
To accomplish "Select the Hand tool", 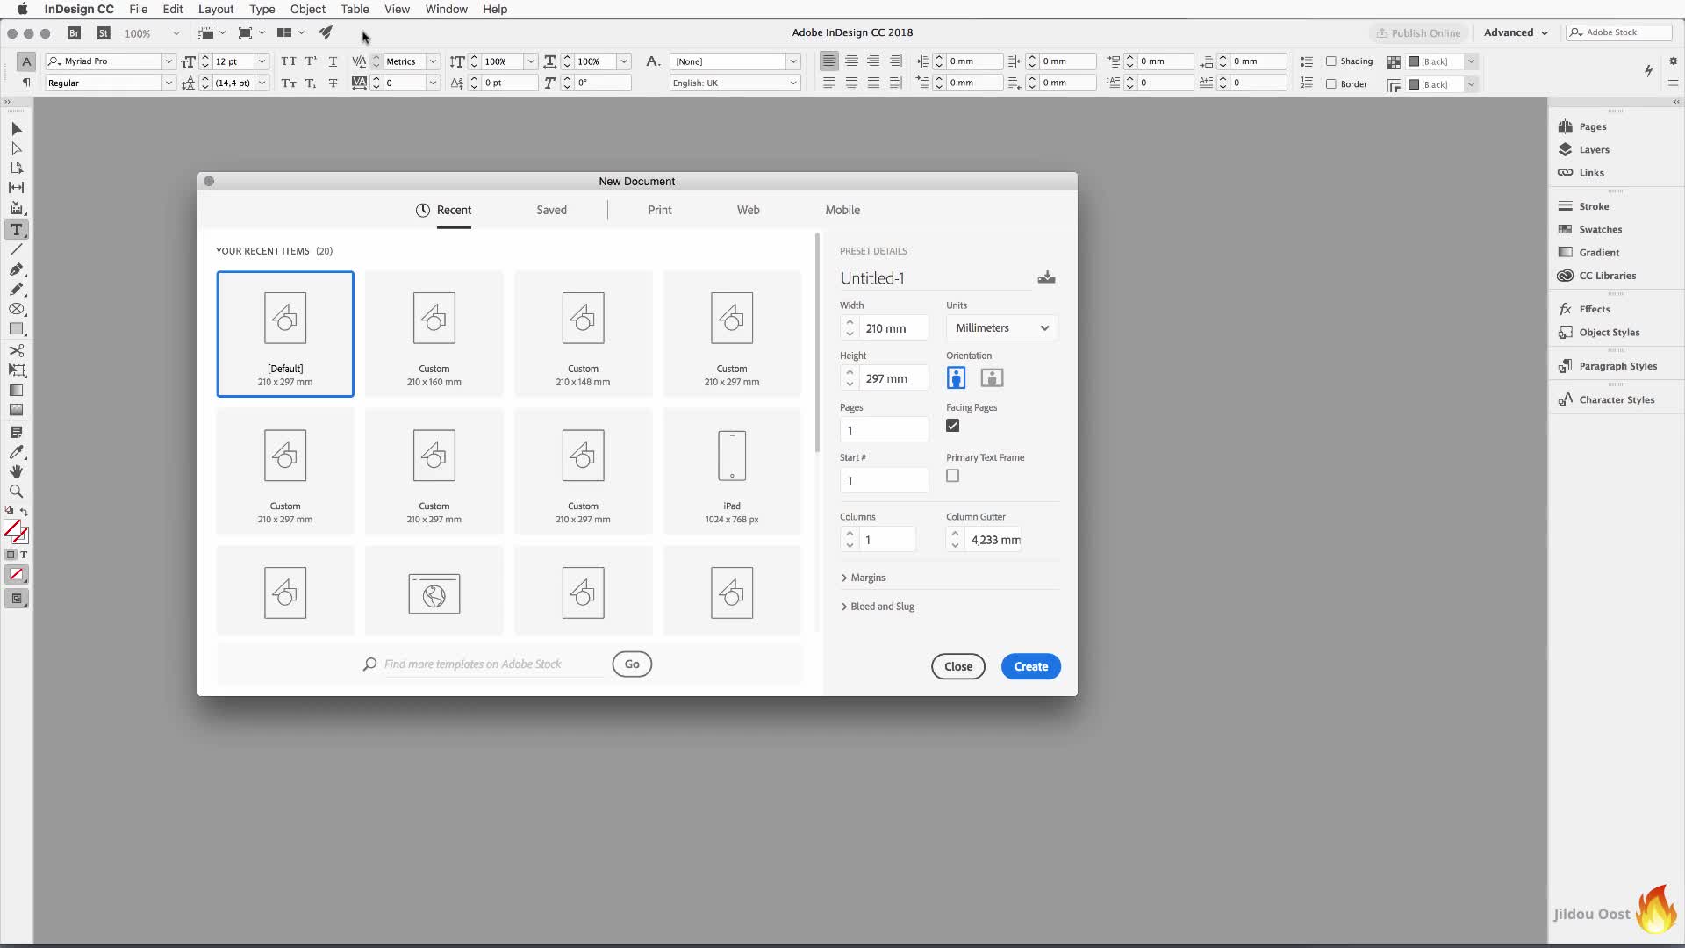I will click(x=16, y=471).
